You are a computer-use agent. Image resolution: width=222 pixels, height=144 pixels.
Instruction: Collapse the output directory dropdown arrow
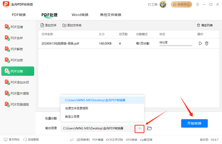pos(139,128)
